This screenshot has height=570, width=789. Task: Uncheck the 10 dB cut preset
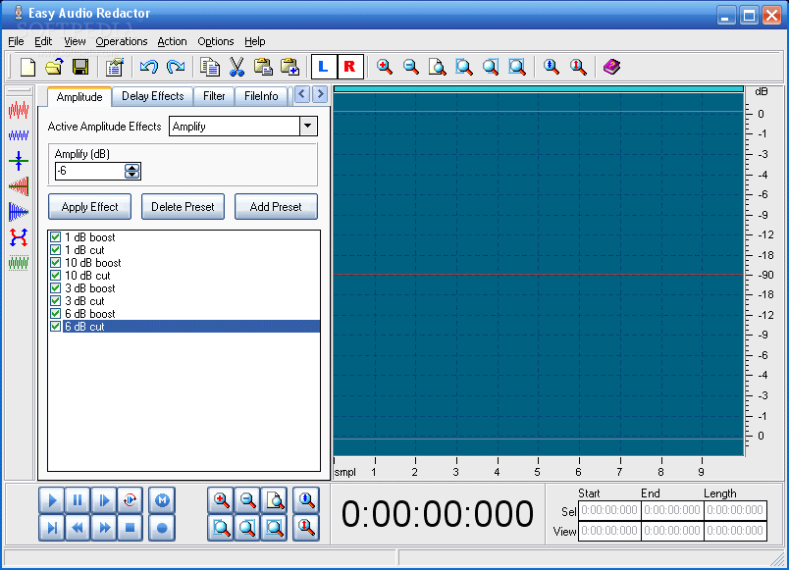click(56, 276)
